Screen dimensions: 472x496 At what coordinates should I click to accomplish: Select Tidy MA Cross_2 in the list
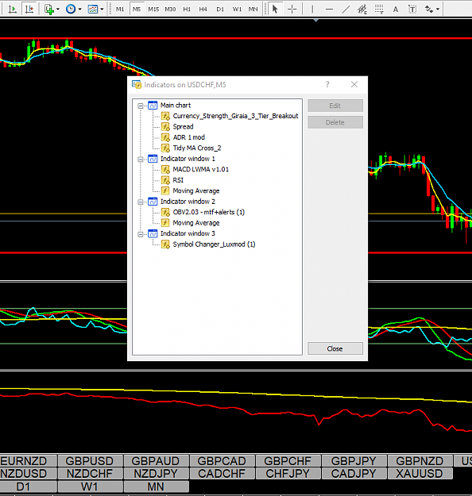point(197,148)
